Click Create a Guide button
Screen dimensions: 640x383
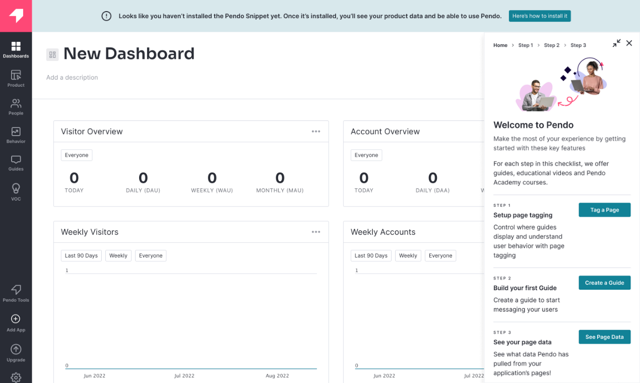(x=605, y=283)
